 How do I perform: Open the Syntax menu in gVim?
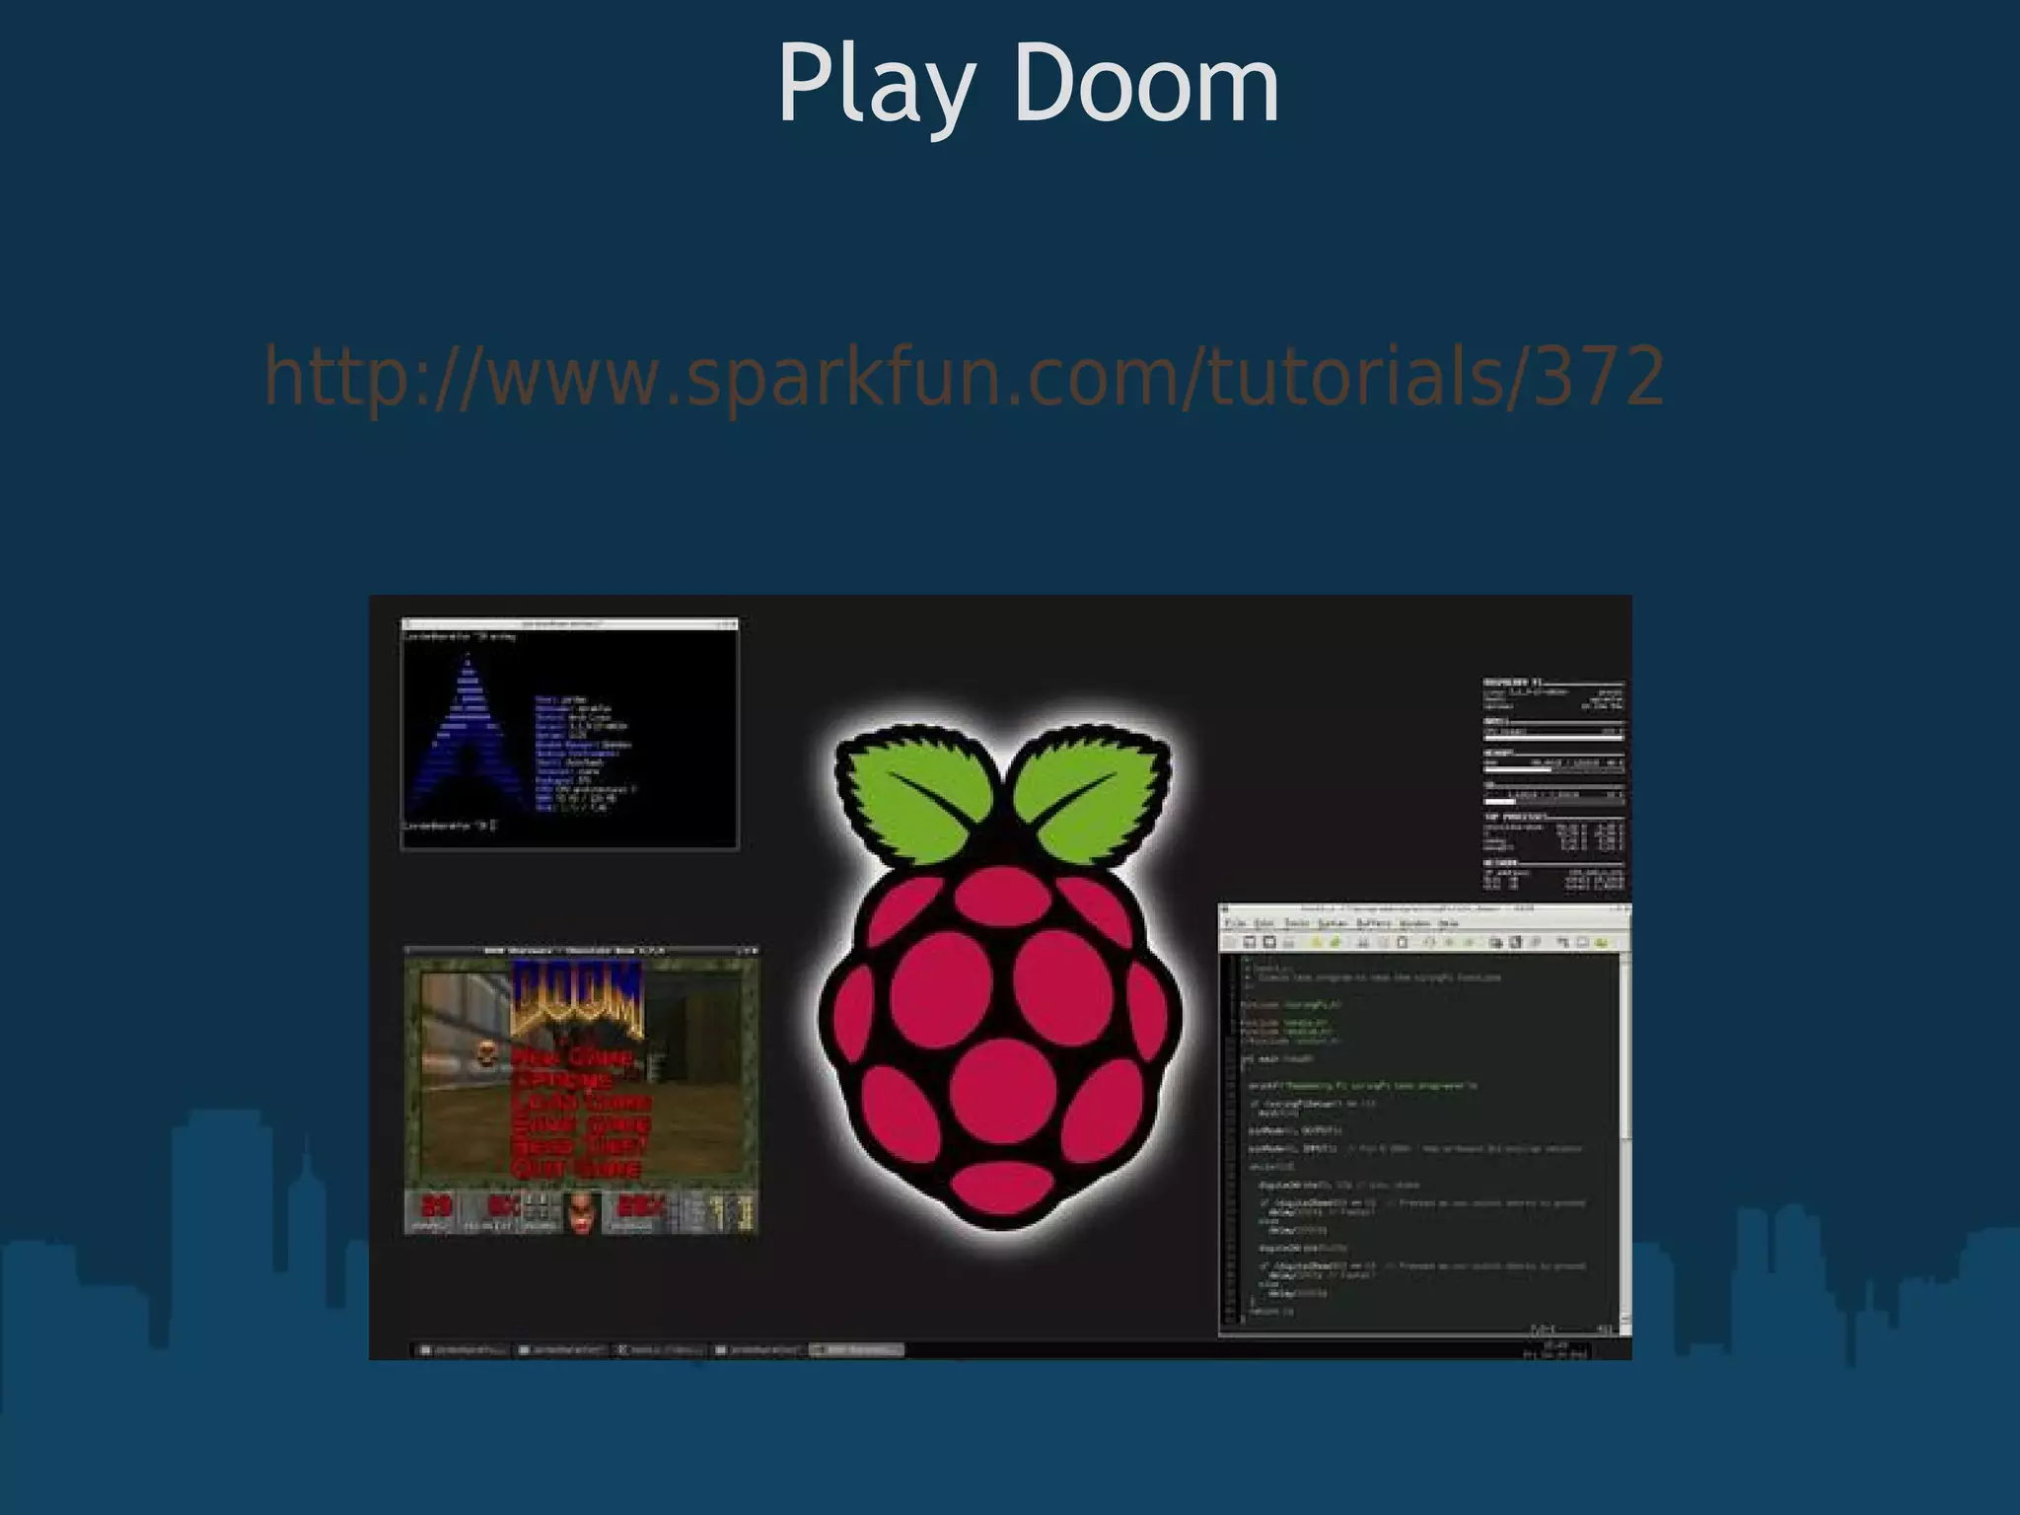1332,923
